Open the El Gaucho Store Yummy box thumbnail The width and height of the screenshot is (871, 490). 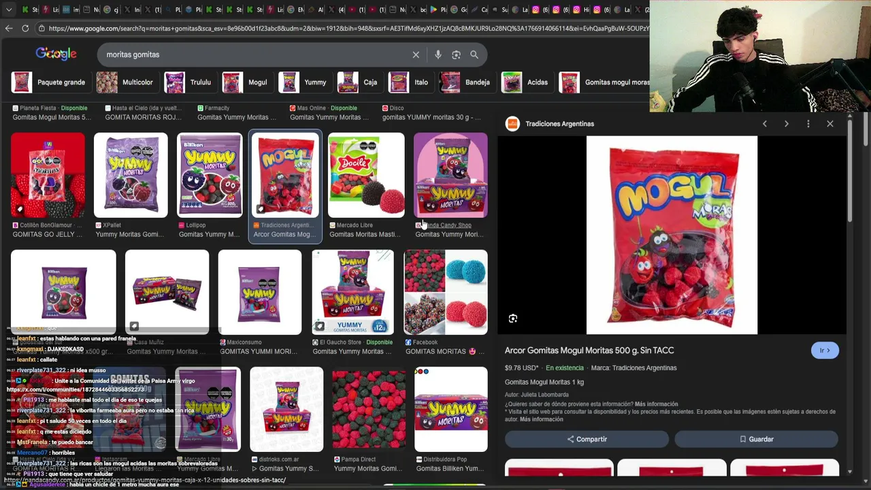pyautogui.click(x=352, y=293)
